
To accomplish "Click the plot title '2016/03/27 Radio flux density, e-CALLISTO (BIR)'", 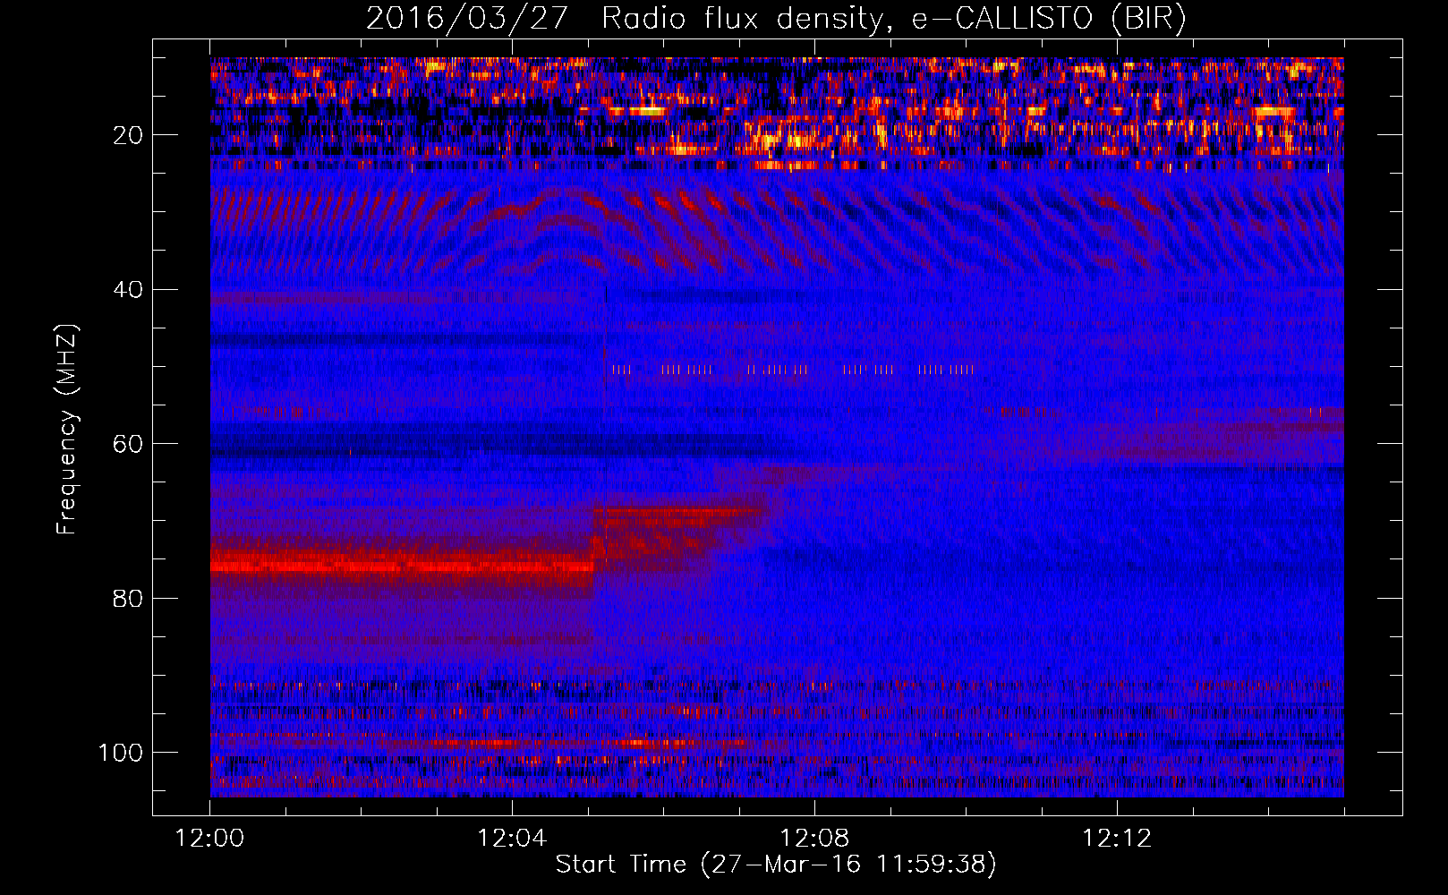I will tap(776, 18).
